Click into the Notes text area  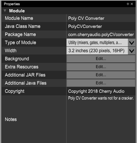(101, 119)
